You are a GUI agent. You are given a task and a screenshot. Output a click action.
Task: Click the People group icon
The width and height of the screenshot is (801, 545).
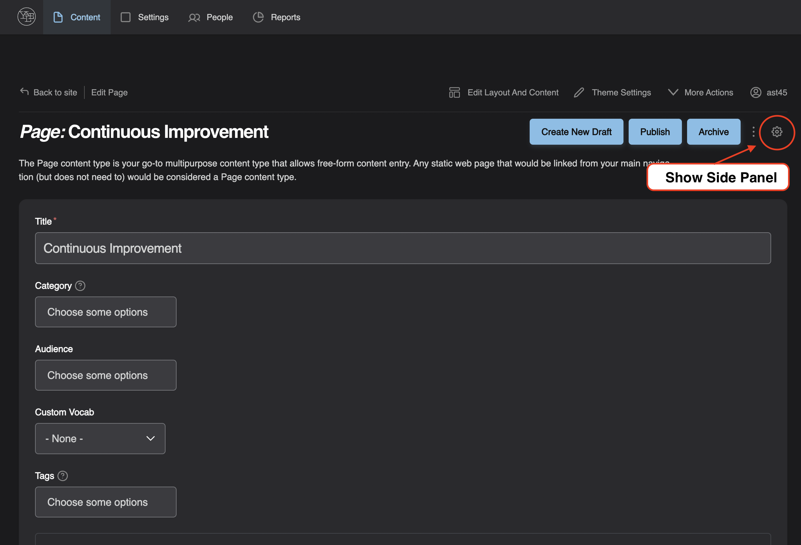coord(194,18)
